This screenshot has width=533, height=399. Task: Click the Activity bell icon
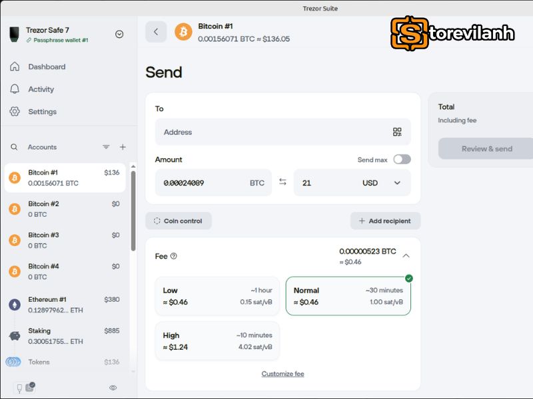[x=15, y=89]
